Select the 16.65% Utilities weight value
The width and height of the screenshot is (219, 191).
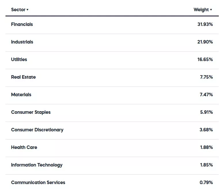205,59
